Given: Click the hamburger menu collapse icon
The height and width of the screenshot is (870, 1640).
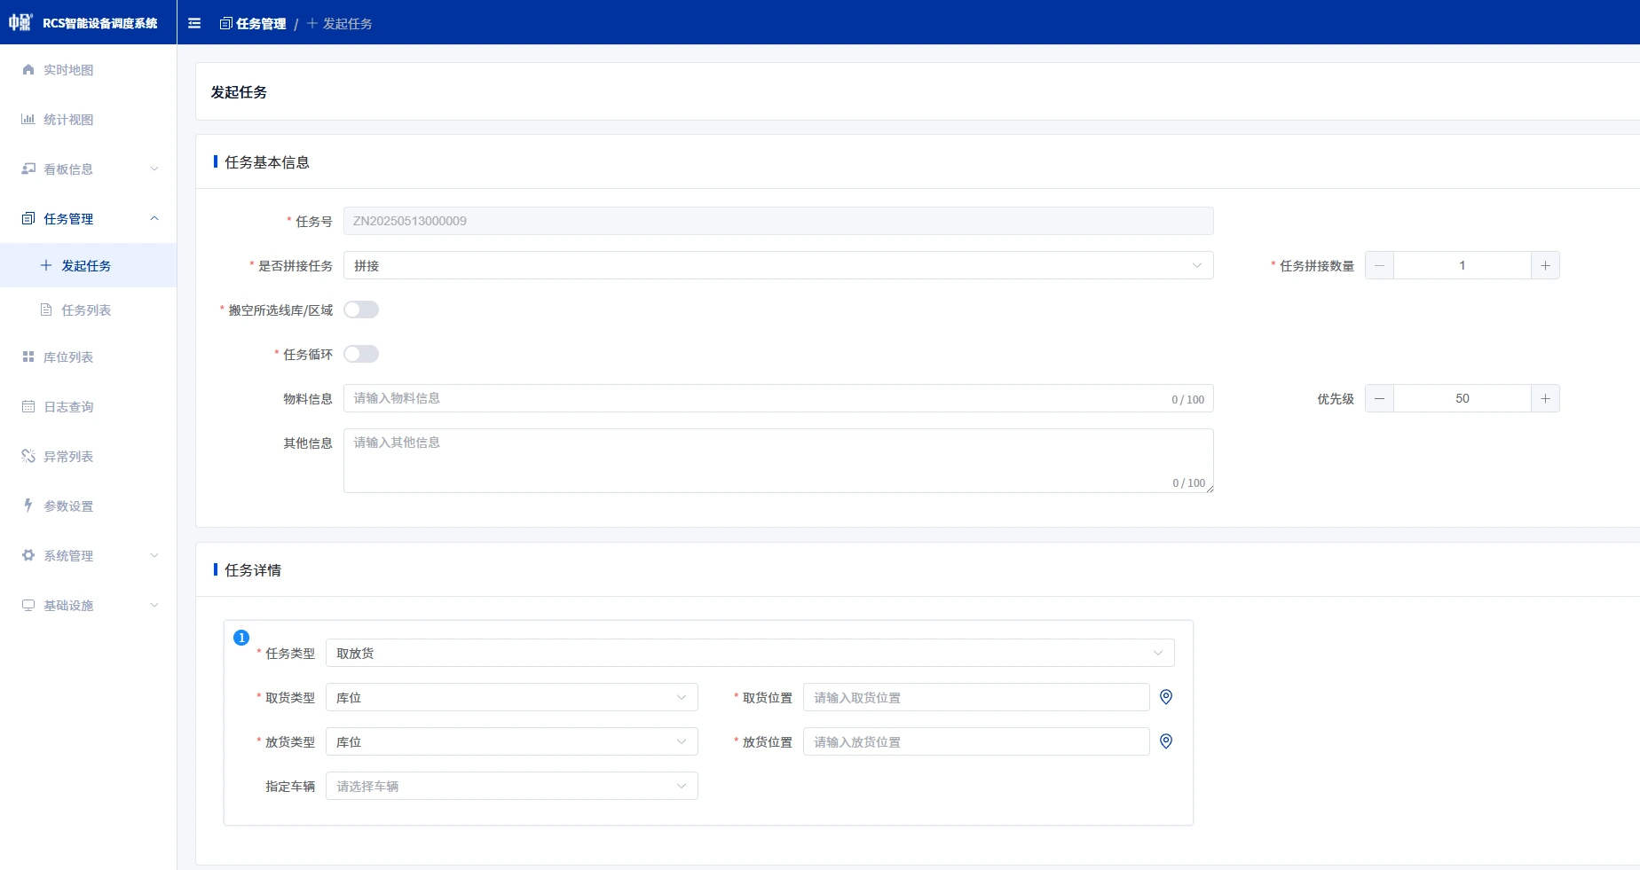Looking at the screenshot, I should click(x=194, y=24).
